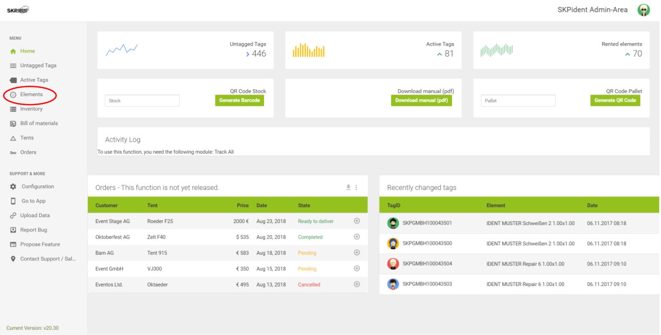Click the SKPident logo in header
The height and width of the screenshot is (335, 661).
pyautogui.click(x=18, y=10)
